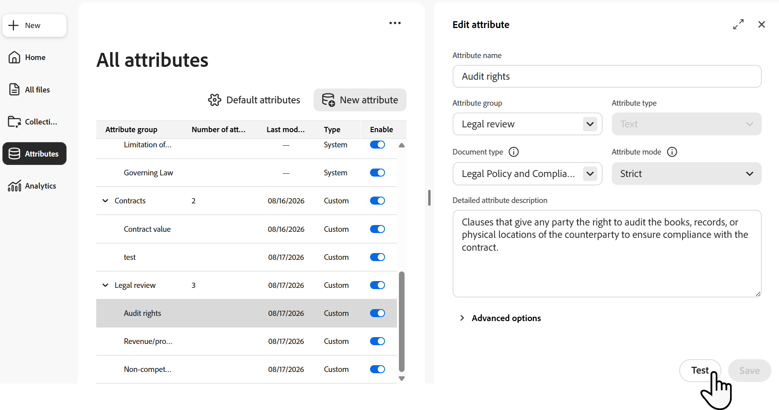Open the Home sidebar item
Viewport: 779px width, 410px height.
(x=34, y=57)
